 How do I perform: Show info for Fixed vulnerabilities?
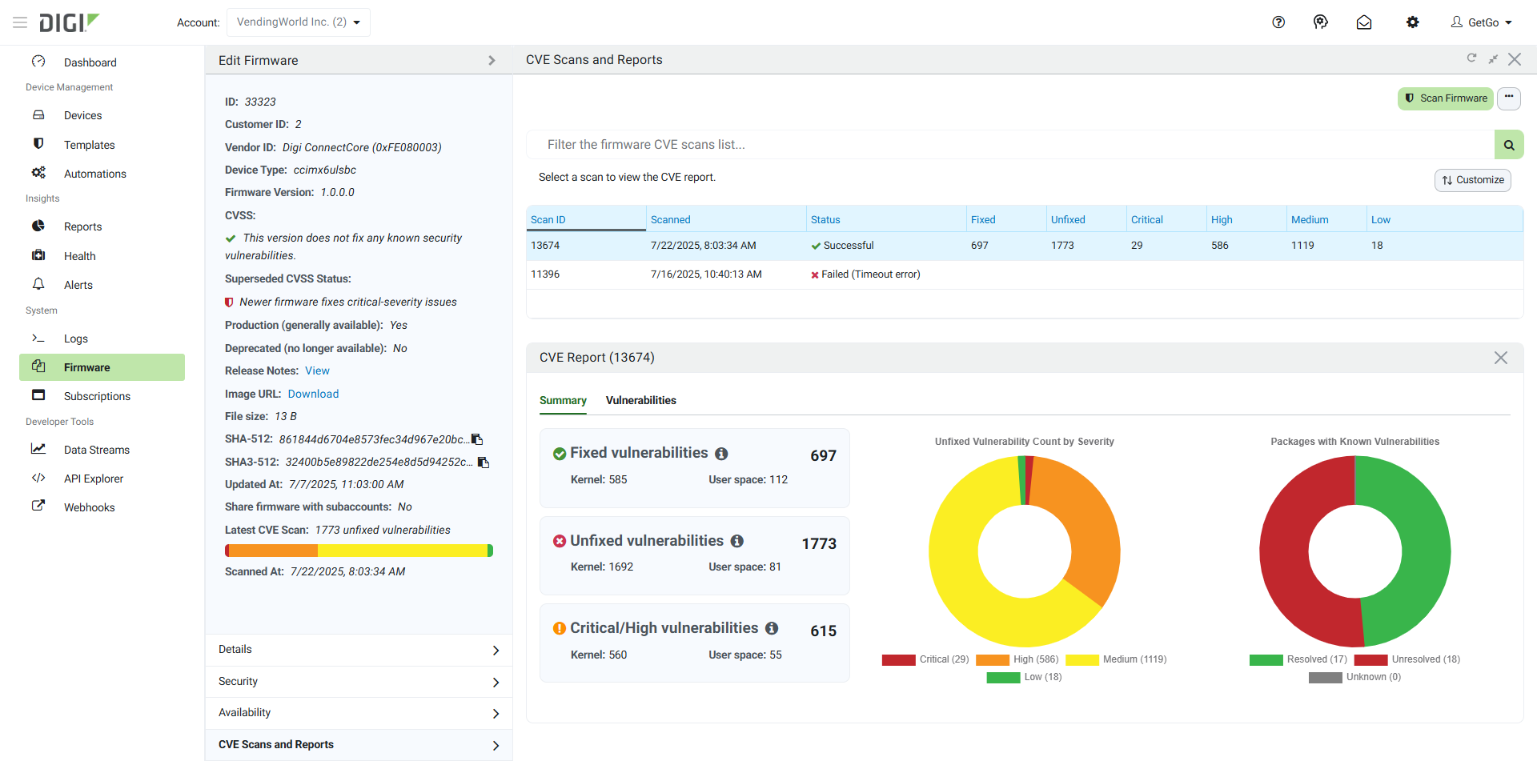(721, 454)
